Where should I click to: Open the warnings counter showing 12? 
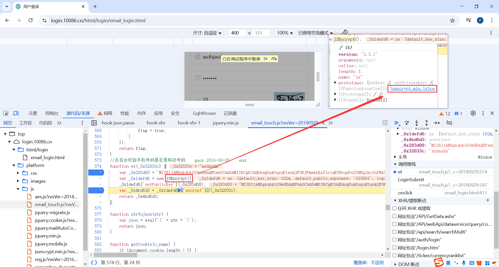445,114
